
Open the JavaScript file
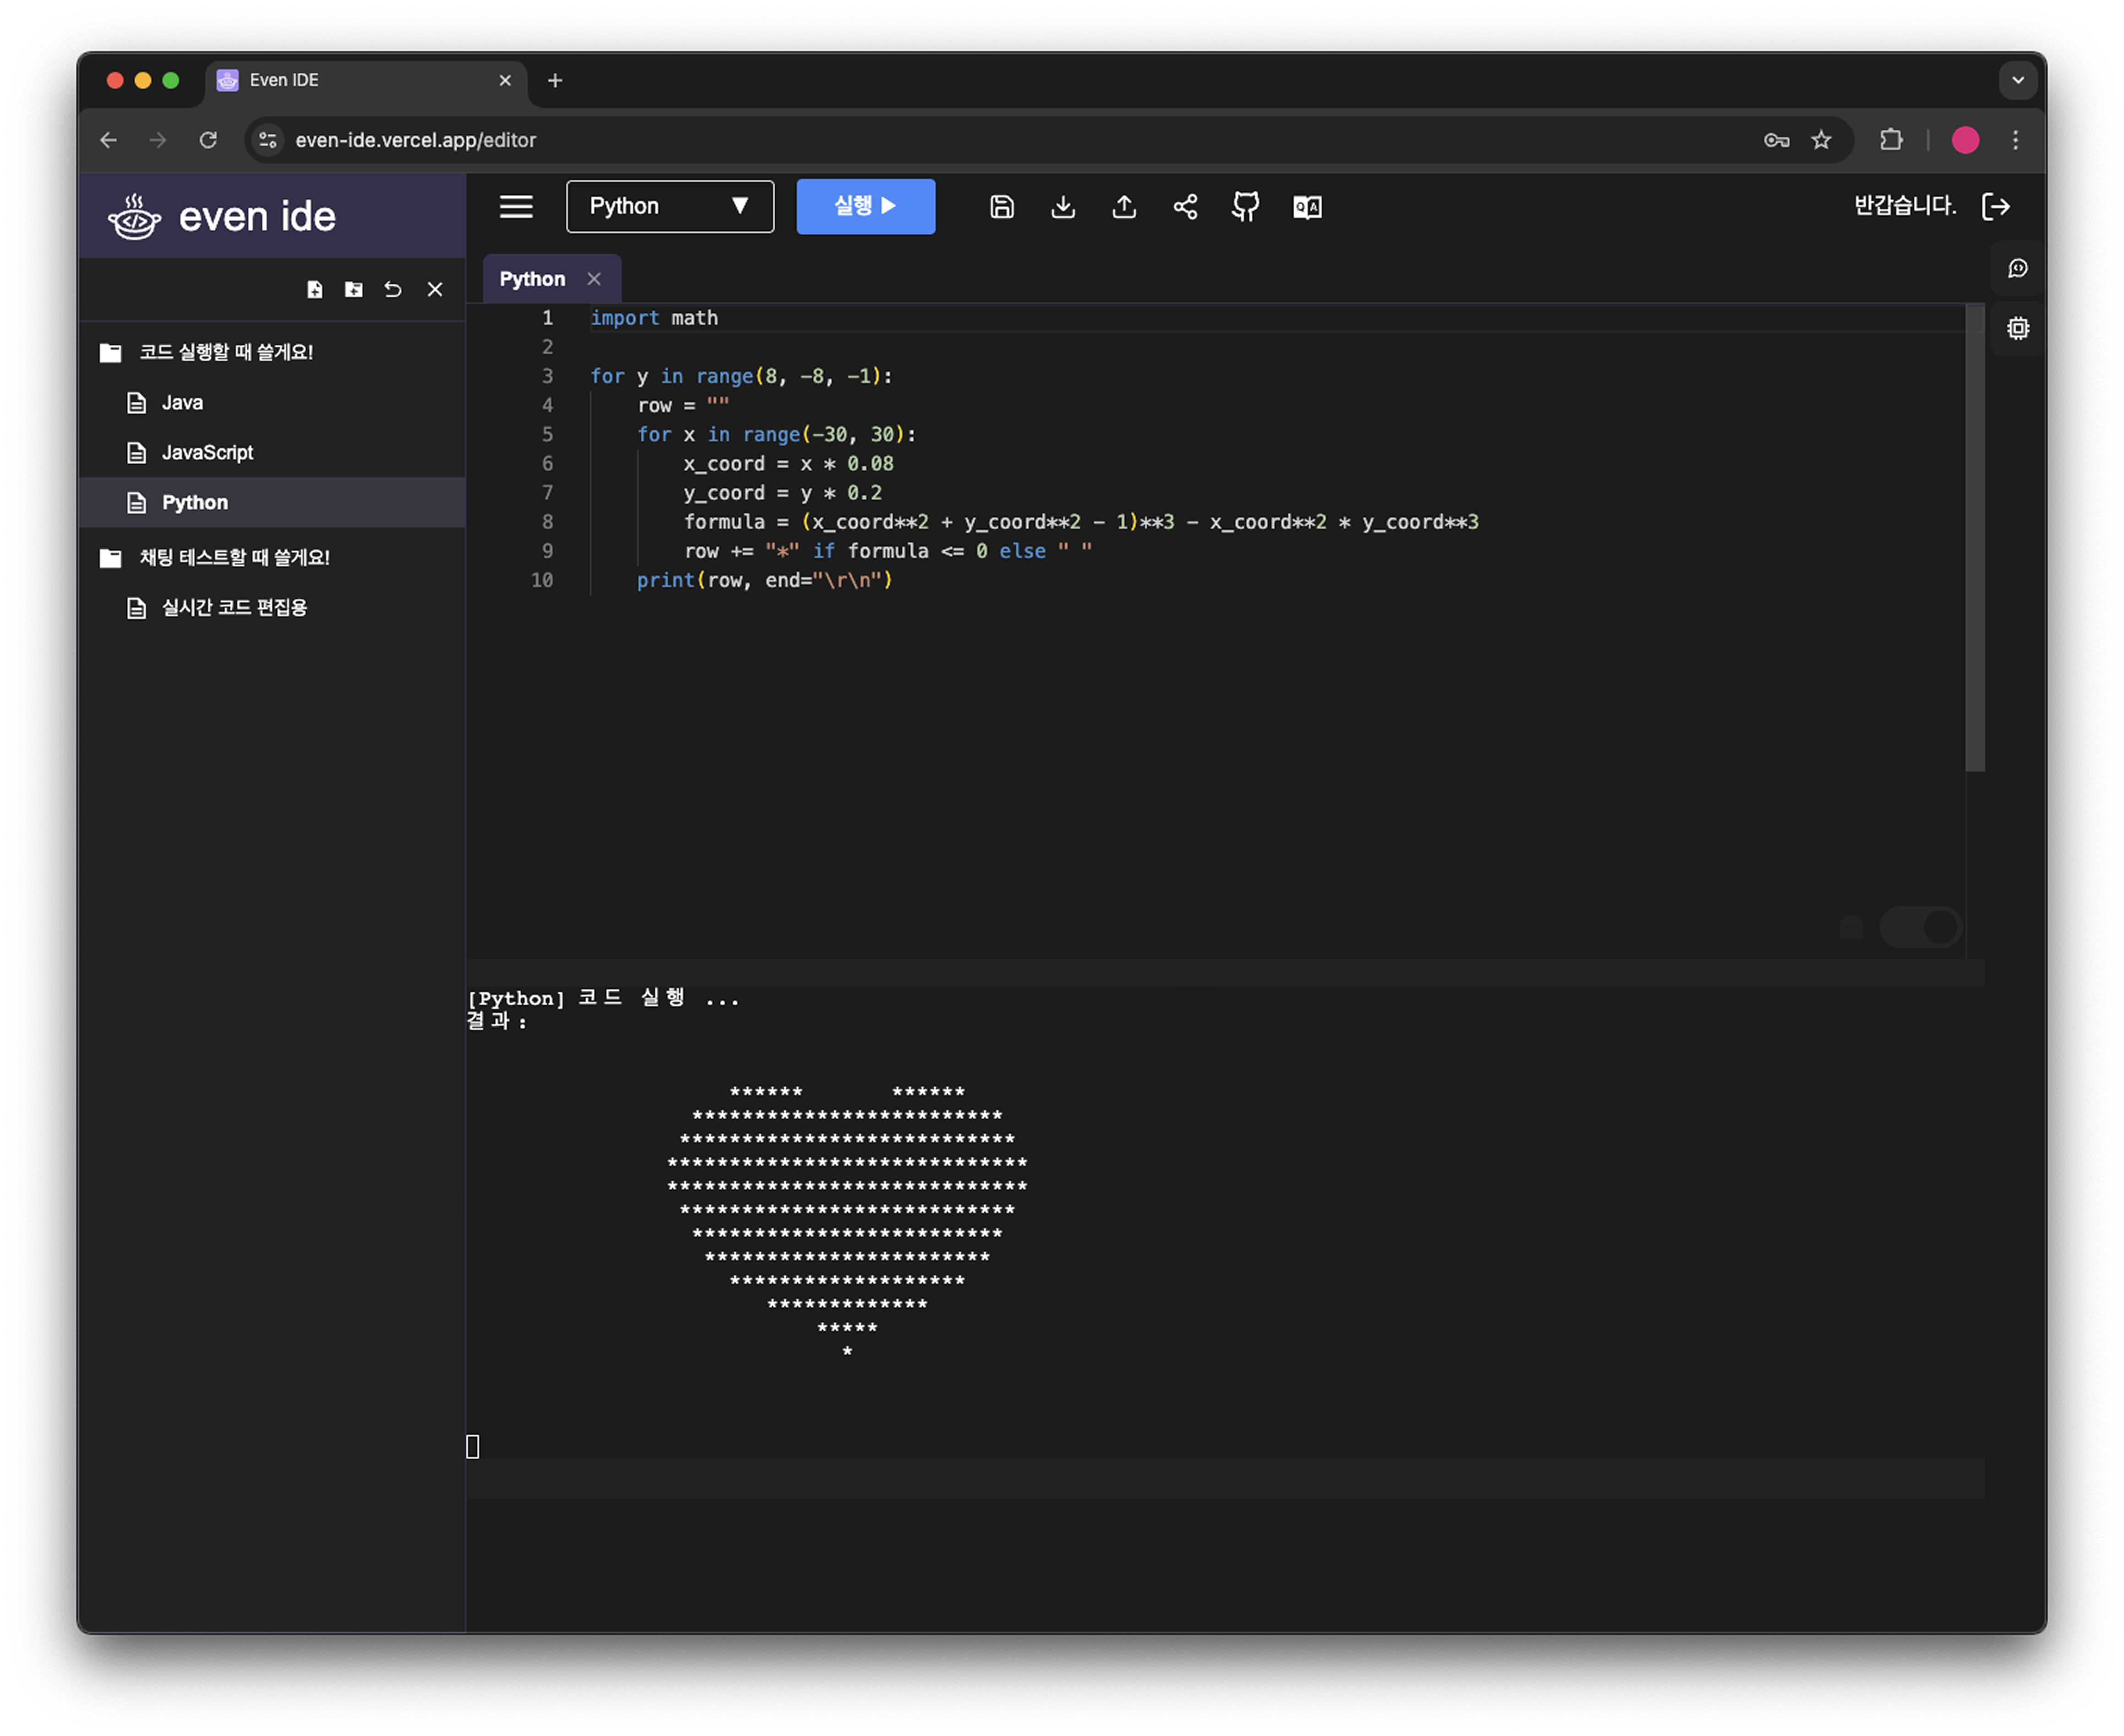[272, 452]
